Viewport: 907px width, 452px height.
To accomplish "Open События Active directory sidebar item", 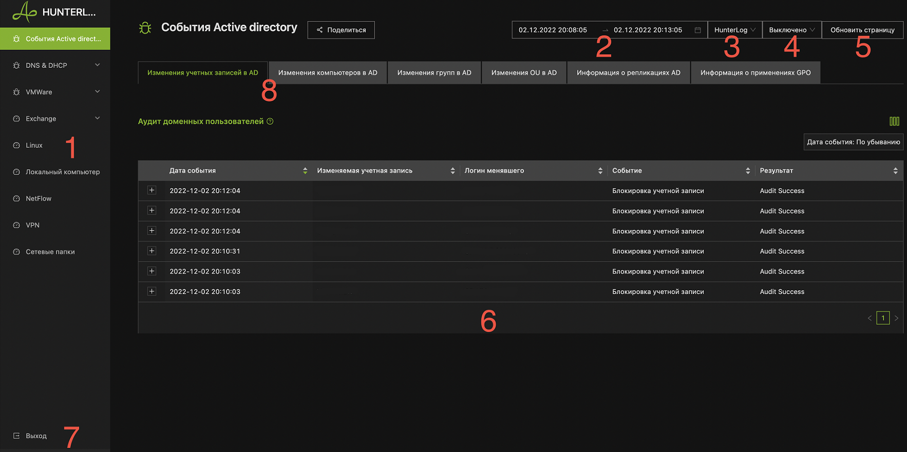I will [x=55, y=39].
